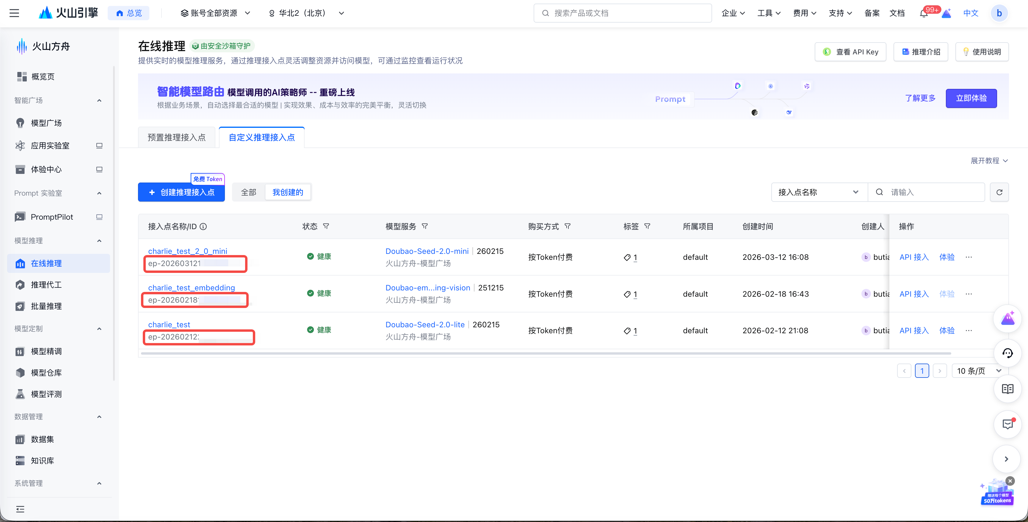The image size is (1028, 522).
Task: Expand the 账号全部资源 dropdown
Action: pyautogui.click(x=215, y=13)
